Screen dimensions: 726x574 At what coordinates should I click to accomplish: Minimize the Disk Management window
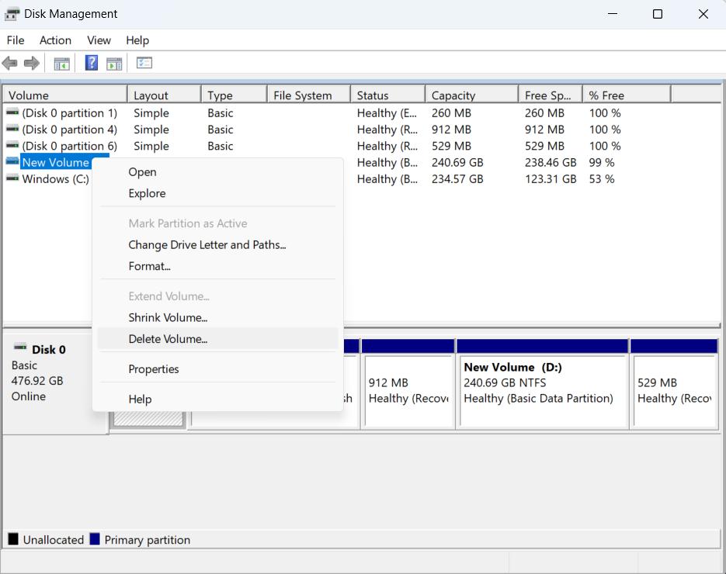point(613,14)
